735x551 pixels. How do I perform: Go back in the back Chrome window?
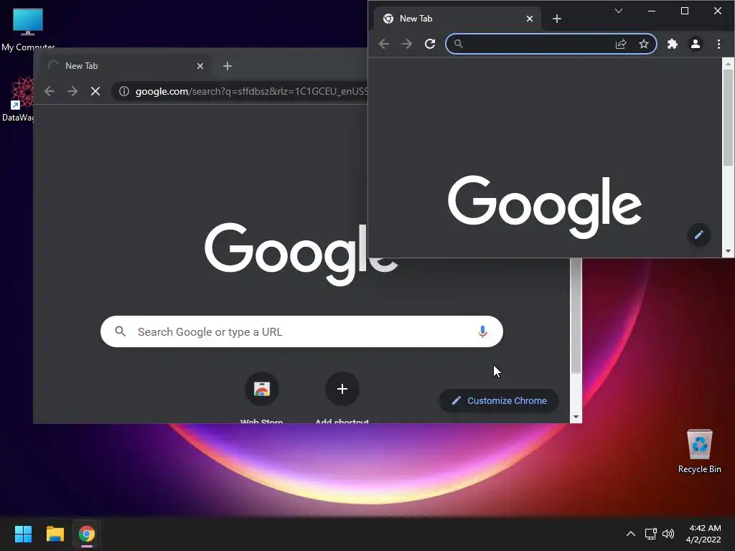[x=50, y=91]
